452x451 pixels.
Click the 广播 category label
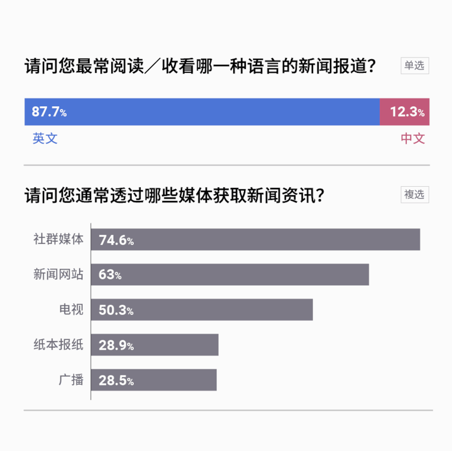point(71,380)
